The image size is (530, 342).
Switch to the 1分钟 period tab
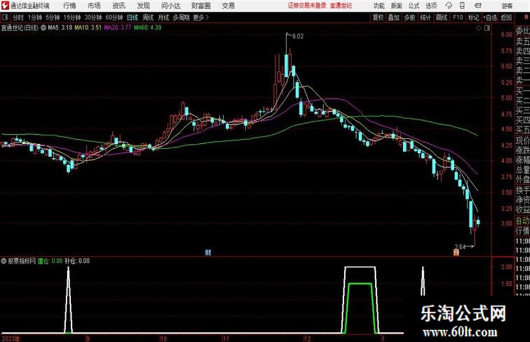(x=34, y=17)
